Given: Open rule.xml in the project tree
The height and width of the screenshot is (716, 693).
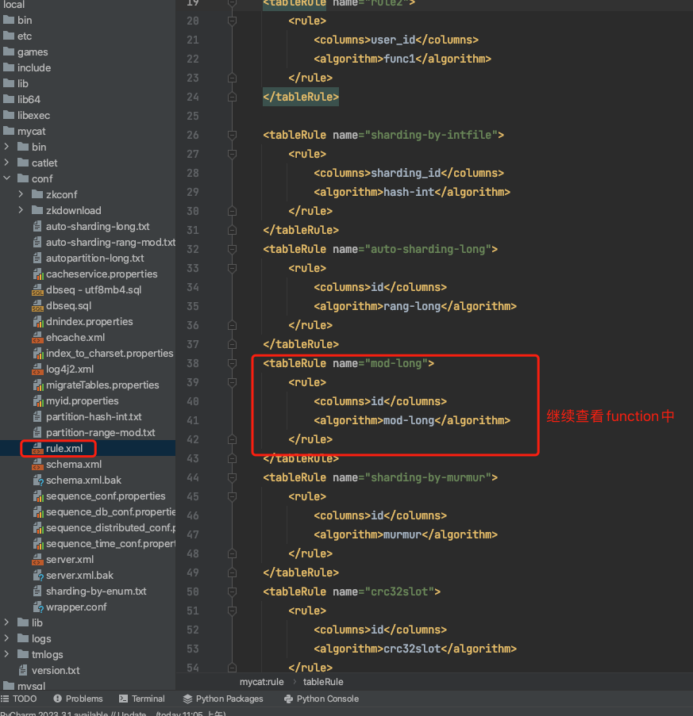Looking at the screenshot, I should click(64, 449).
